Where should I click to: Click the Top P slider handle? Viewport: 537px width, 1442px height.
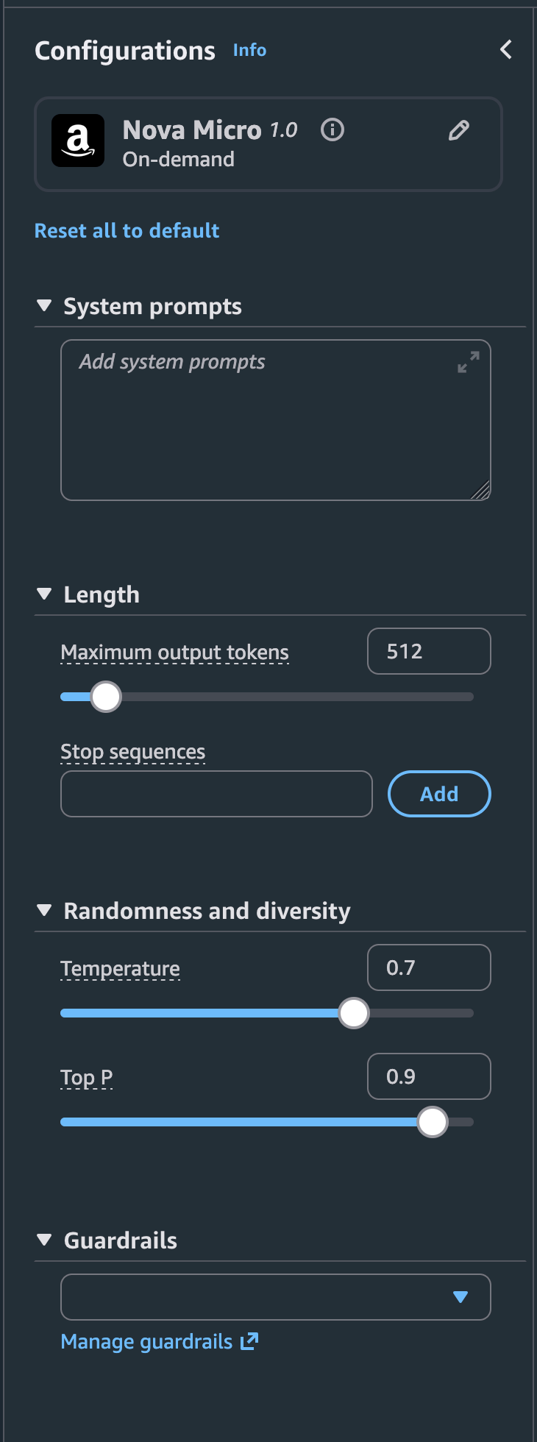click(433, 1122)
